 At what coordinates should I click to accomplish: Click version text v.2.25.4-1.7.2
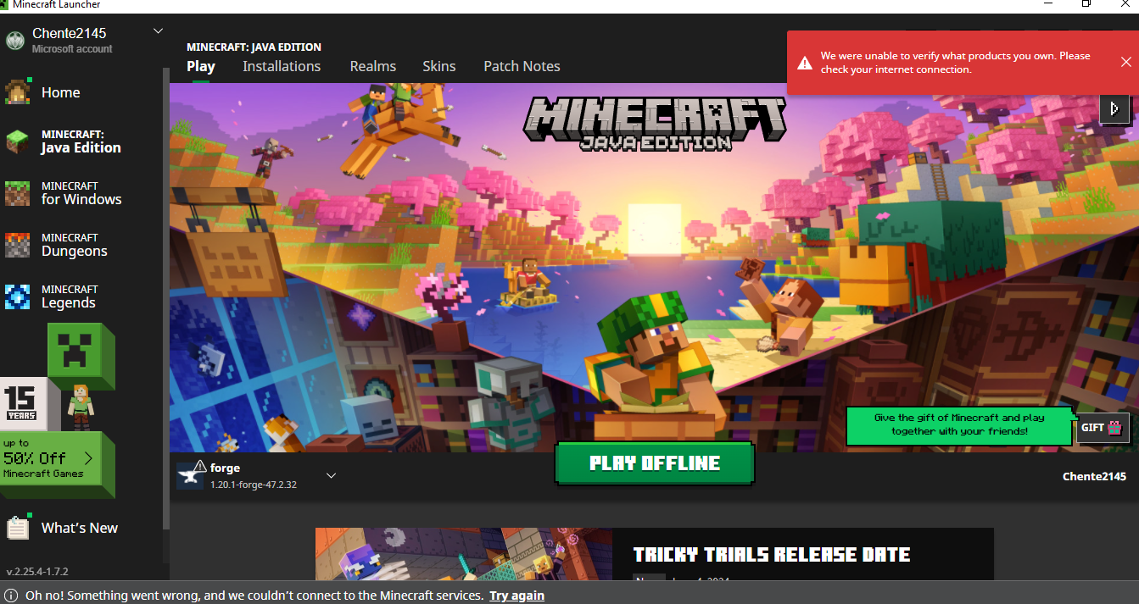coord(37,572)
